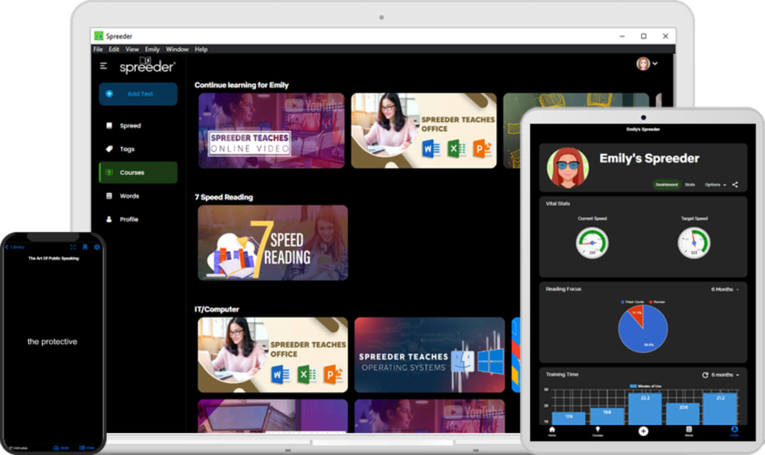Click Emily's avatar in the desktop header
This screenshot has width=765, height=455.
tap(643, 64)
